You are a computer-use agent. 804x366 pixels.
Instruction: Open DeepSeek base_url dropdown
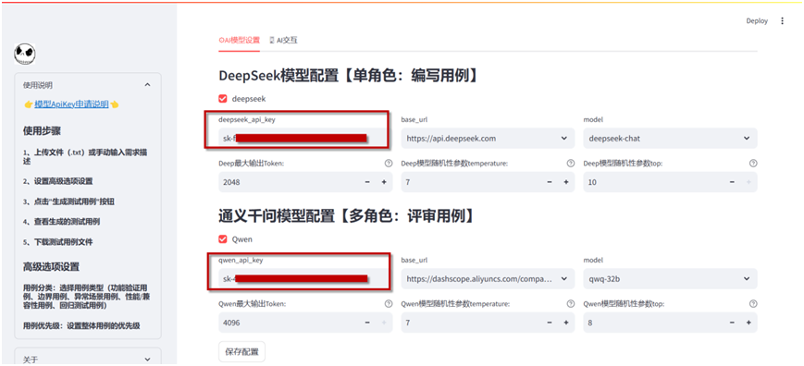pos(487,139)
